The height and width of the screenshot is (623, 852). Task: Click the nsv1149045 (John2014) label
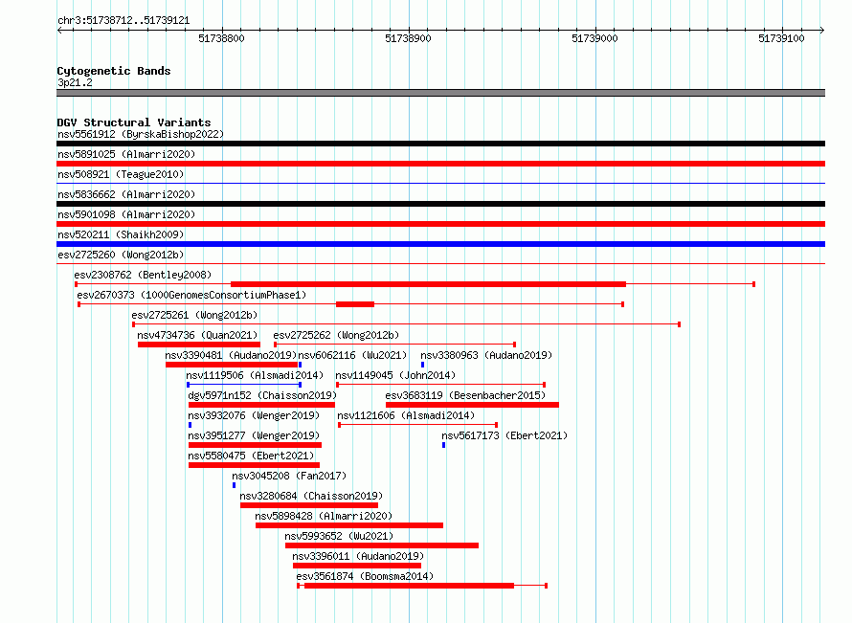[395, 375]
